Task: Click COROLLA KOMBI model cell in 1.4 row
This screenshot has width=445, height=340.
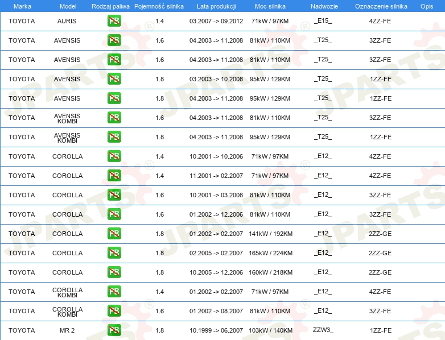Action: coord(68,292)
